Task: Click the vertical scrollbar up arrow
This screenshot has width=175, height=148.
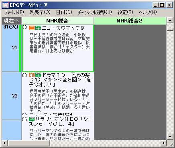Action: (x=170, y=20)
